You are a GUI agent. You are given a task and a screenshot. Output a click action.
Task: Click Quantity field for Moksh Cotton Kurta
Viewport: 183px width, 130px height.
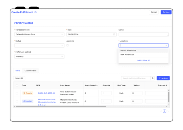(106, 101)
